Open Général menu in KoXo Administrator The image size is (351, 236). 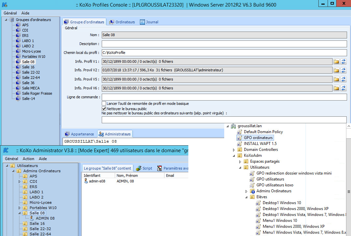(12, 159)
